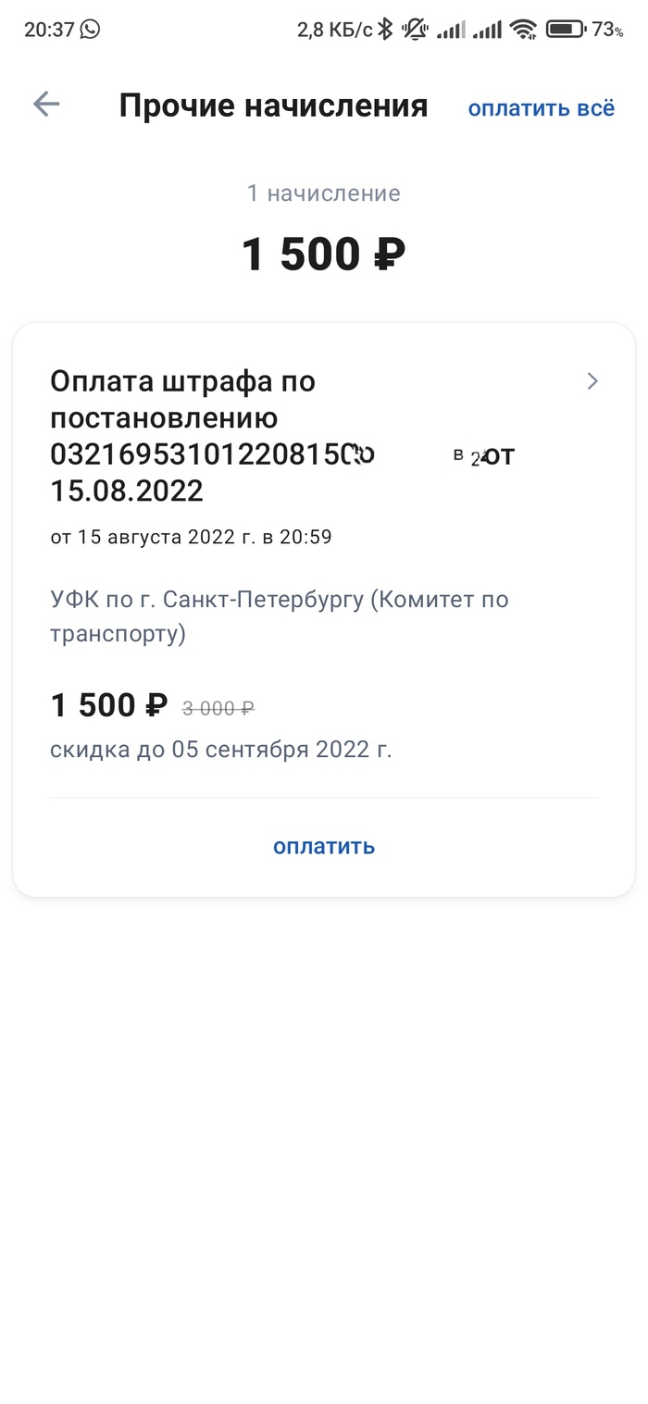Tap the «скидка до 05 сентября 2022 г.» note
The image size is (648, 1404).
click(221, 750)
